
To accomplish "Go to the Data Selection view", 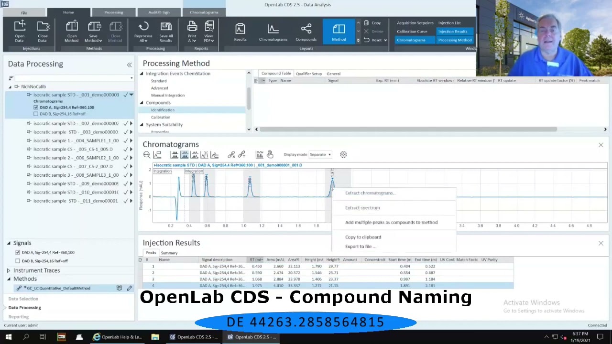I will (23, 299).
